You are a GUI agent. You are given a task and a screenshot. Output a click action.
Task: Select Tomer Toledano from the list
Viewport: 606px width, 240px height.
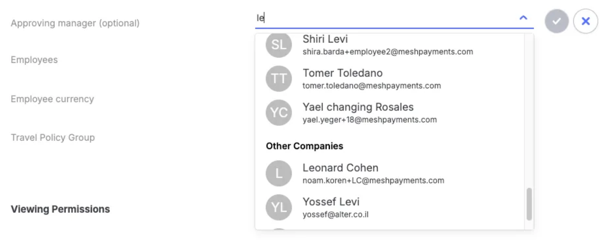pyautogui.click(x=390, y=79)
